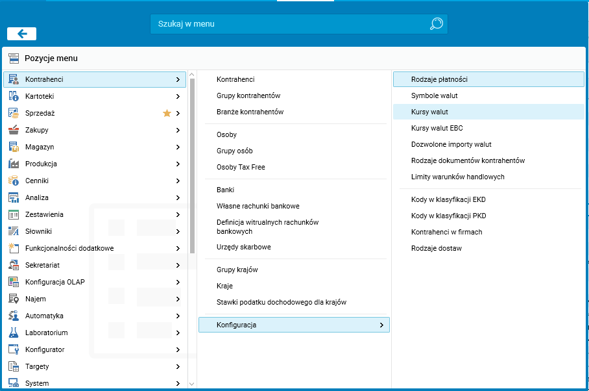
Task: Open Rodzaje dostaw
Action: [436, 248]
